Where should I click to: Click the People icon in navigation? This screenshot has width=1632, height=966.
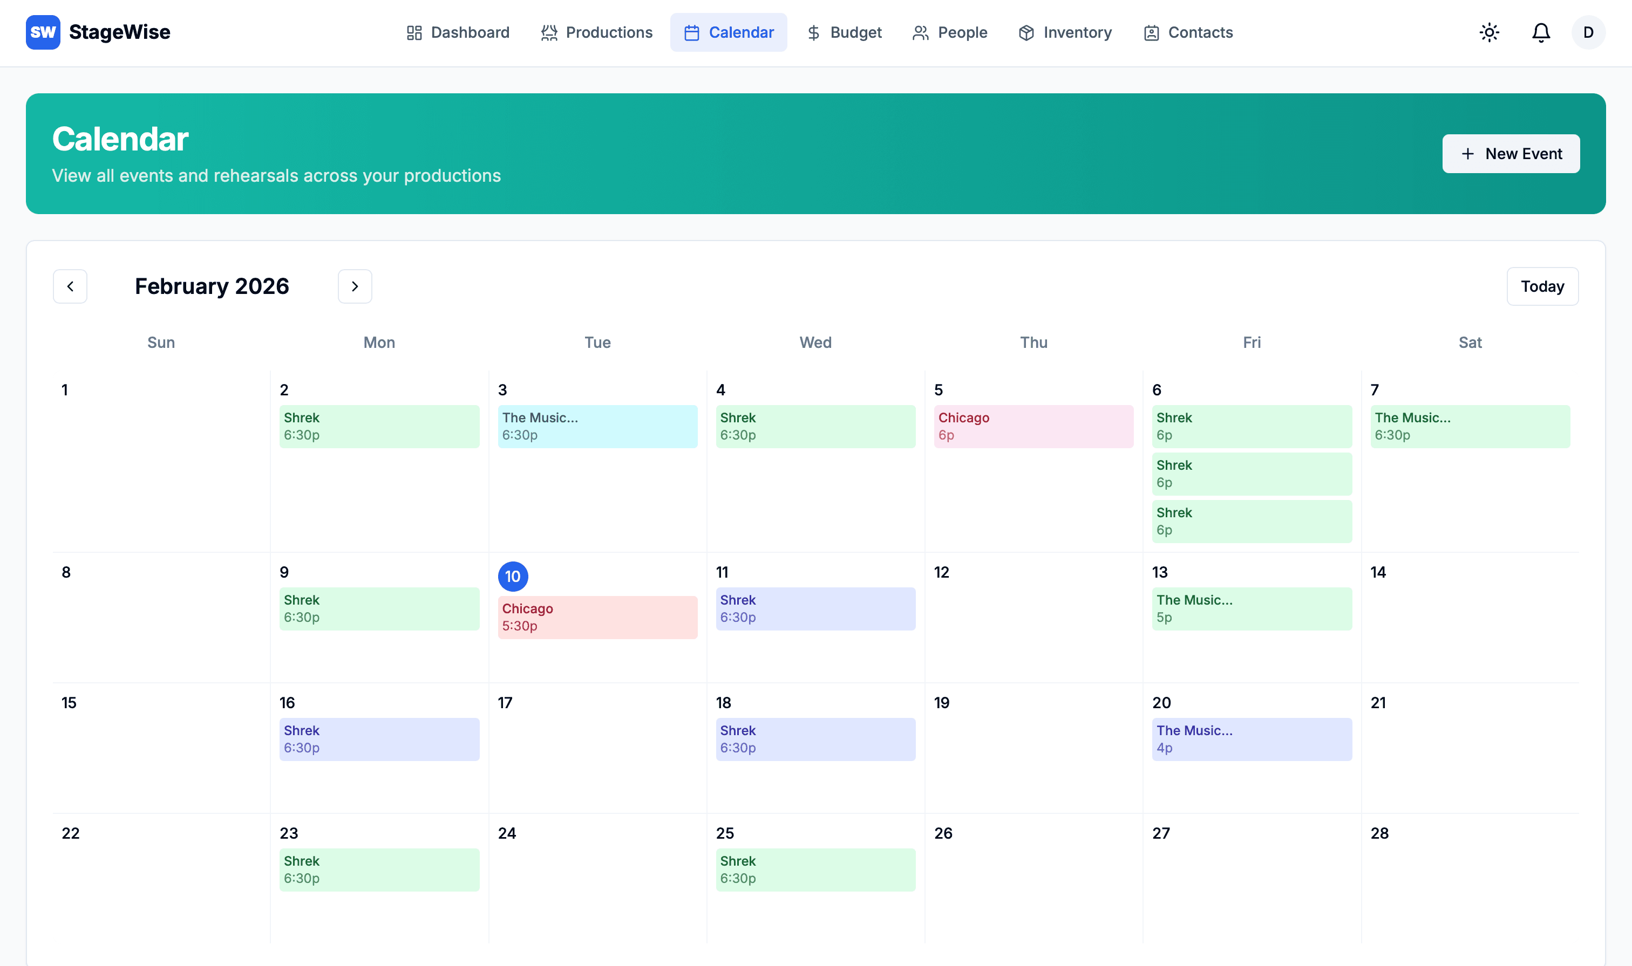920,32
